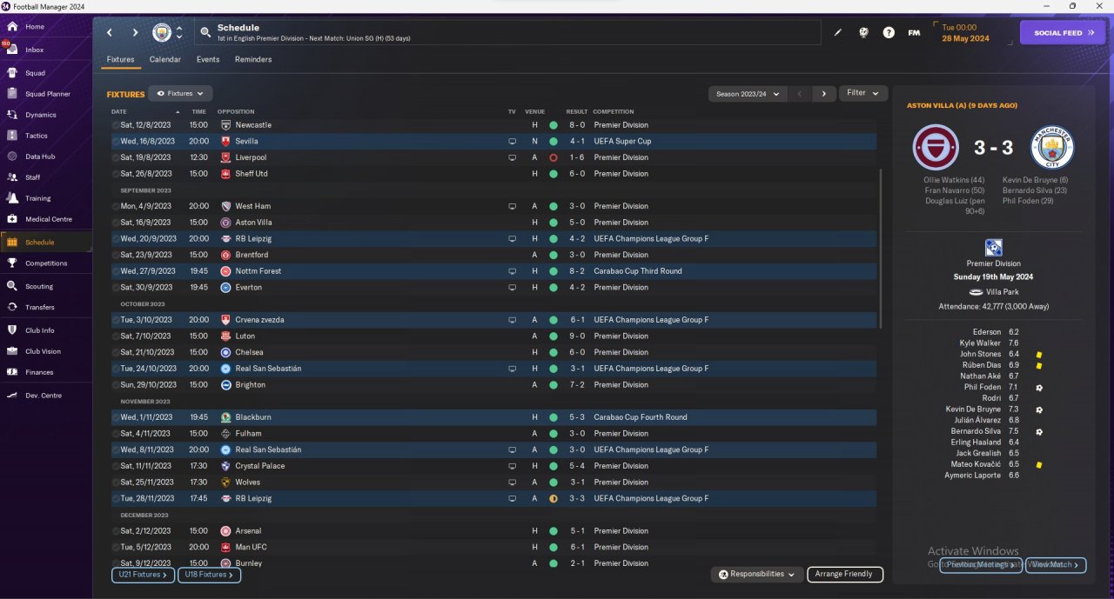Toggle the marker beside the Wolves fixture date

(x=115, y=483)
